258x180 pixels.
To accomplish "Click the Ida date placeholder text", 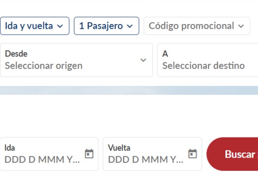I will pos(42,159).
